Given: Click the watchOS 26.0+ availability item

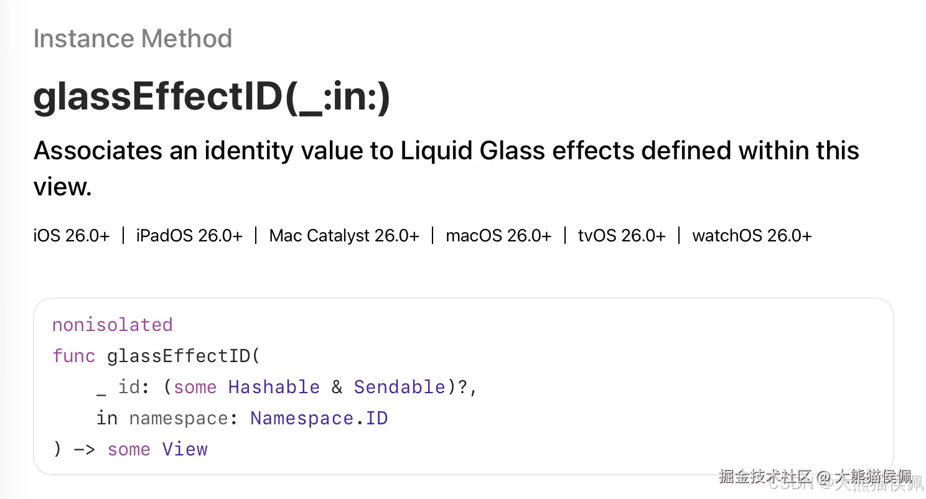Looking at the screenshot, I should [x=752, y=236].
